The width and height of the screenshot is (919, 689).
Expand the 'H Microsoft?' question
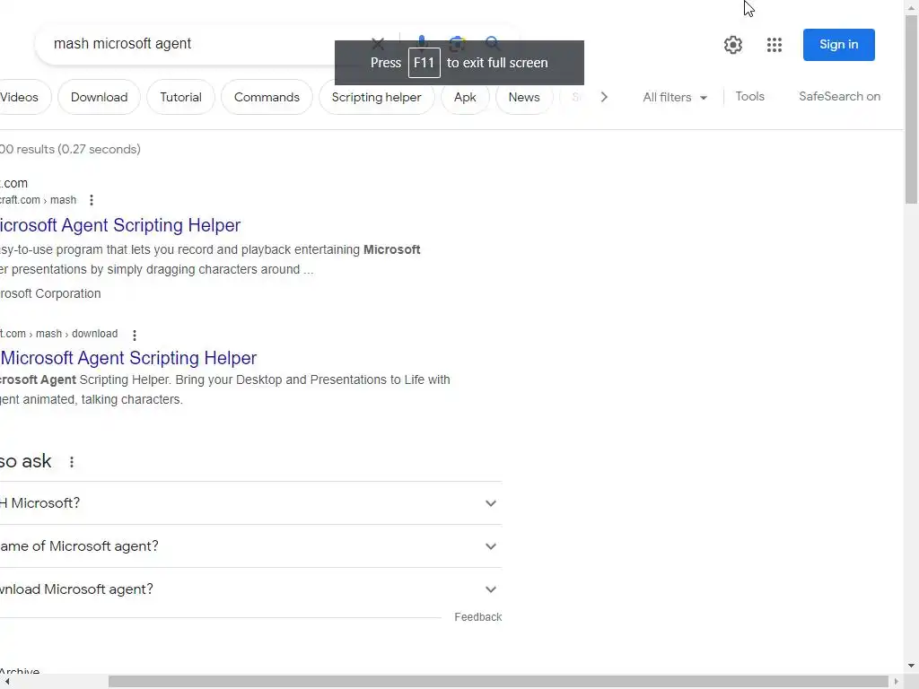251,503
